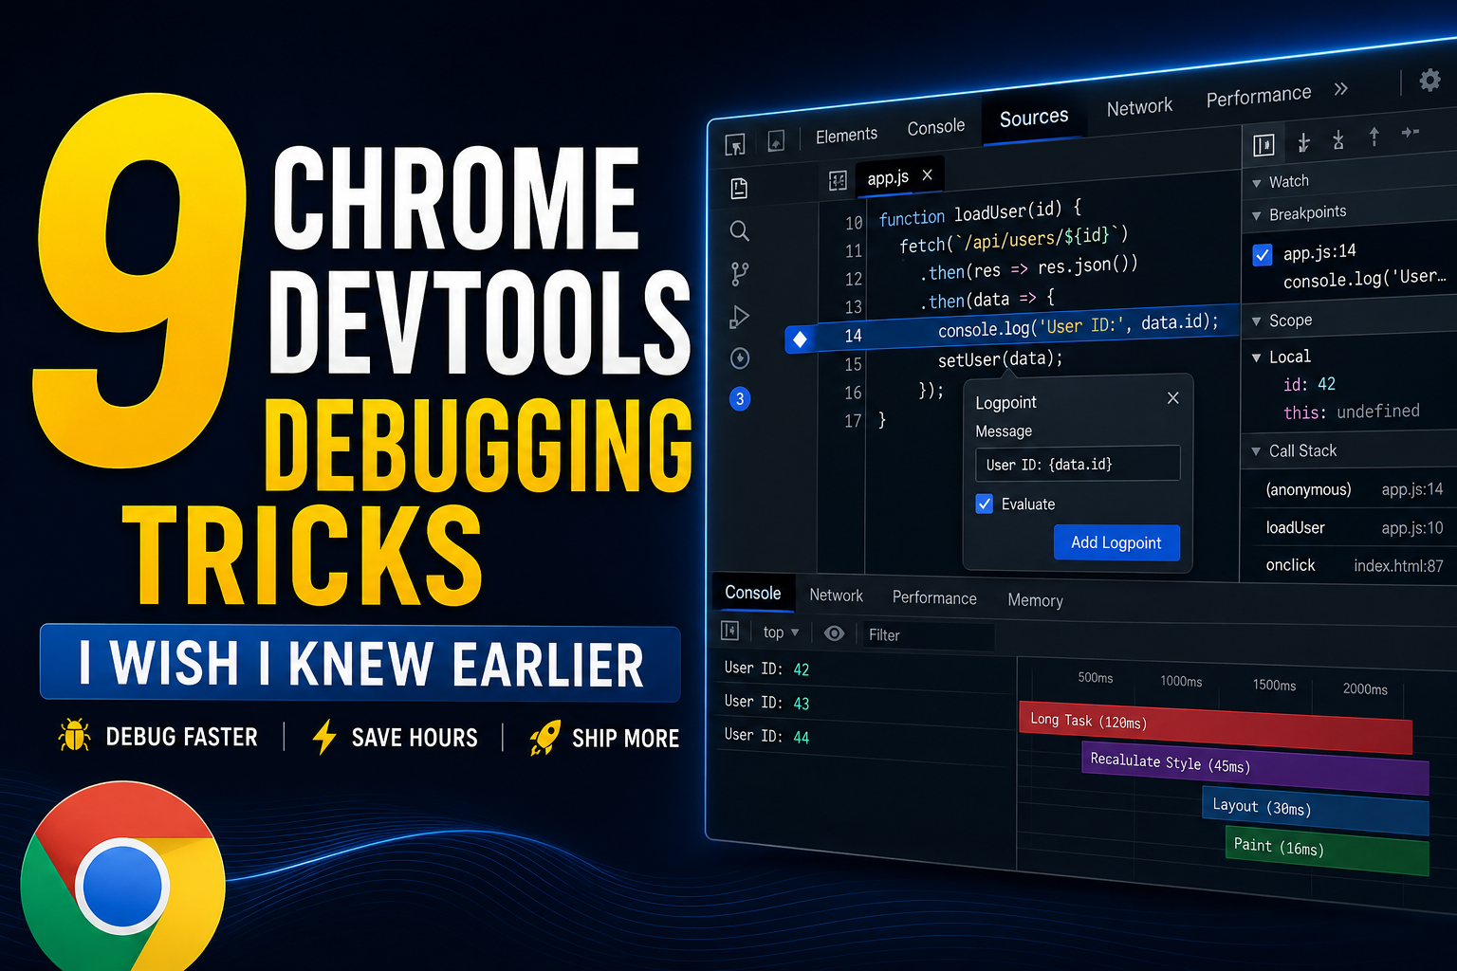Select the loadUser call stack frame

coord(1295,527)
